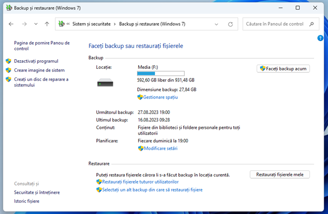Click Restaurați fișierele mele button

click(280, 175)
